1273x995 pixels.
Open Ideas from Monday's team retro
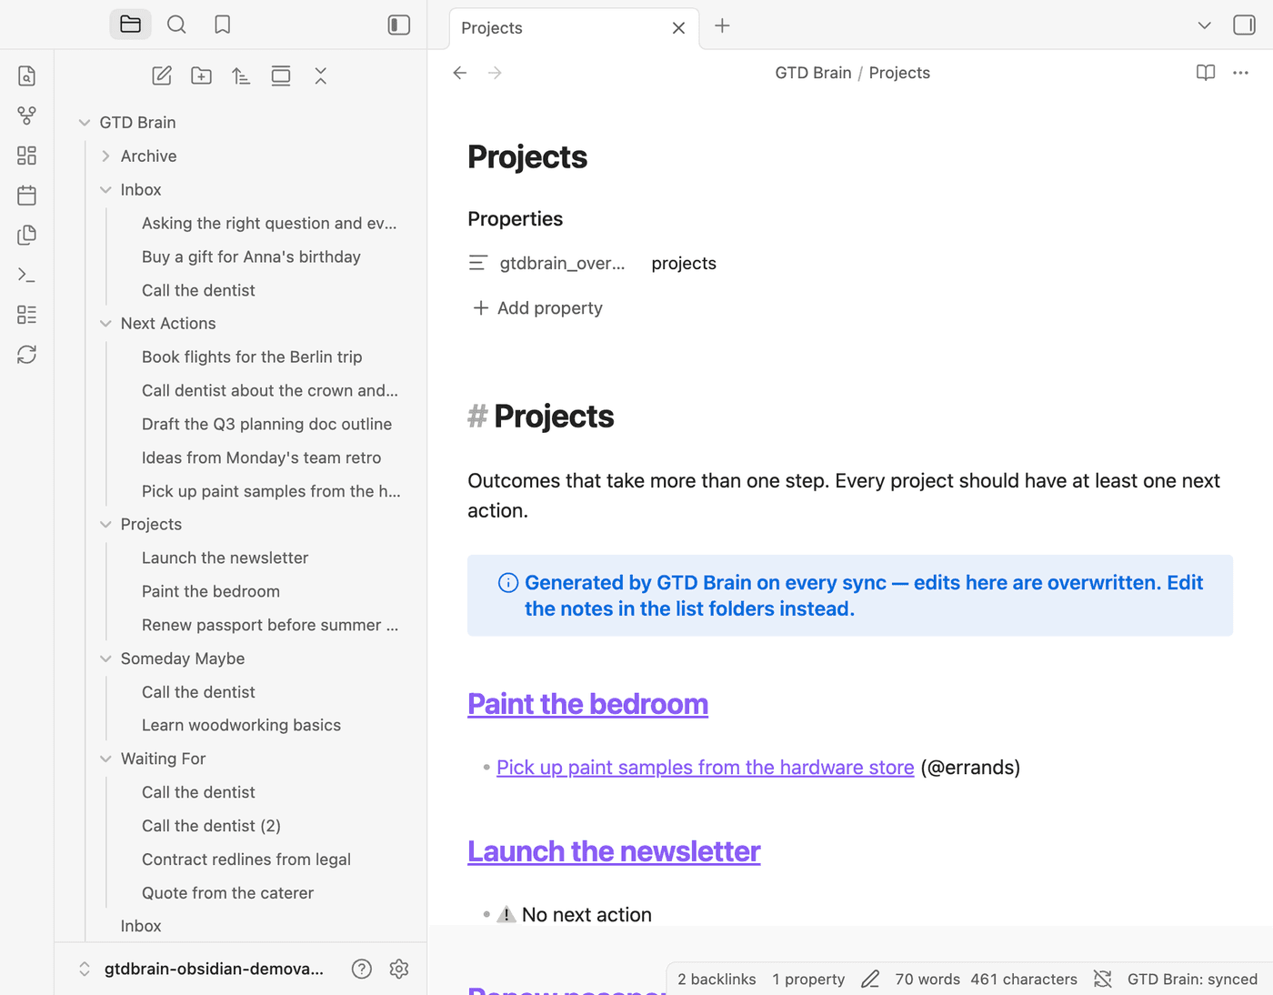coord(261,458)
